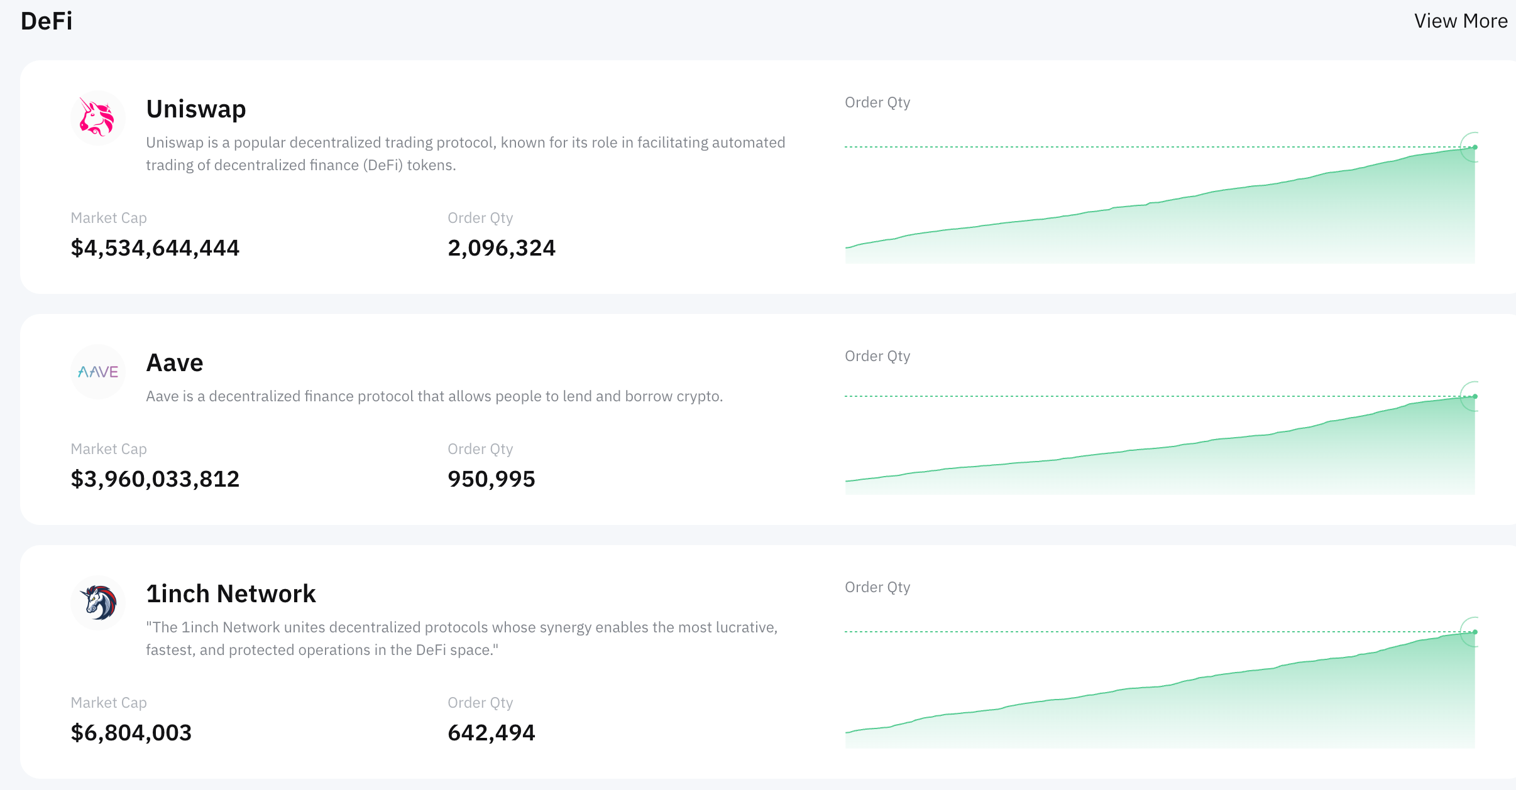Click the Uniswap pink unicorn logo
The width and height of the screenshot is (1516, 790).
point(97,118)
